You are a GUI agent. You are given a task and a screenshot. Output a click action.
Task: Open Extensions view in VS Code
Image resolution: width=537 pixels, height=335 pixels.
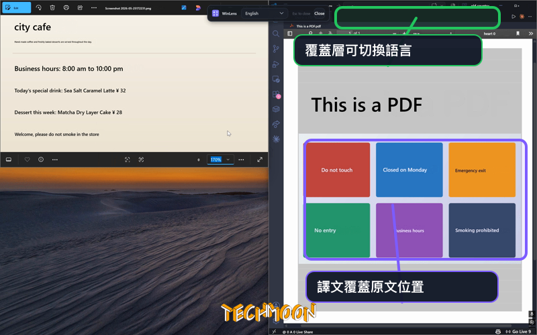coord(276,94)
